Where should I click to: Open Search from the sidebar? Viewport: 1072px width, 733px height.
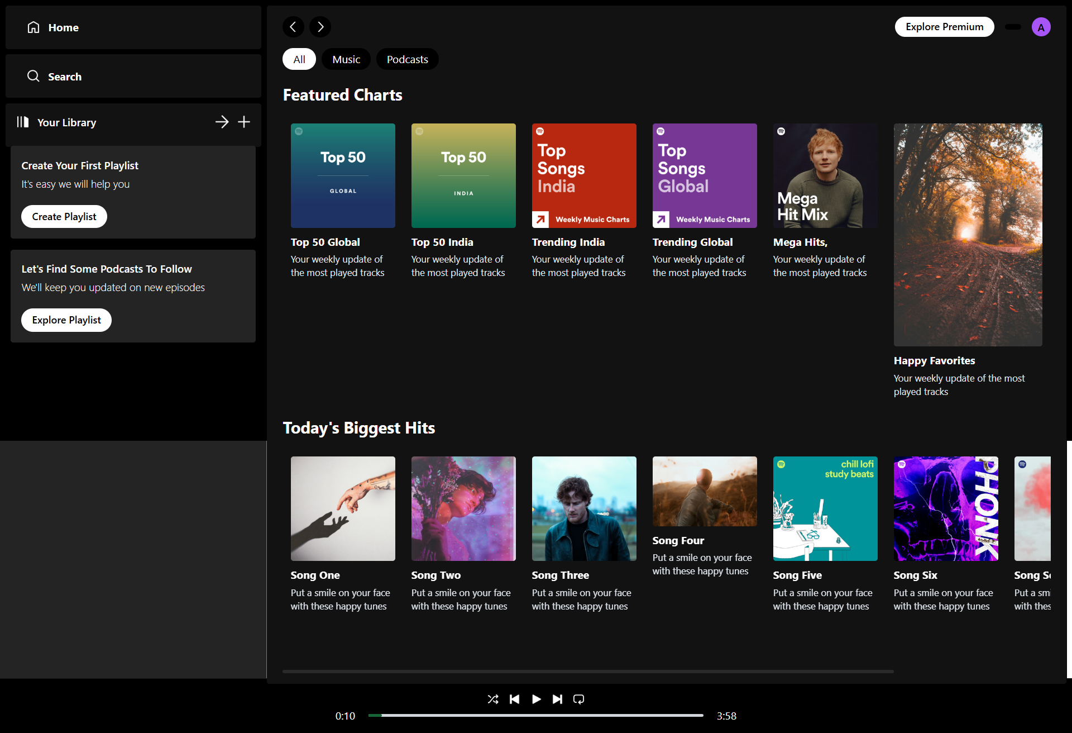33,76
